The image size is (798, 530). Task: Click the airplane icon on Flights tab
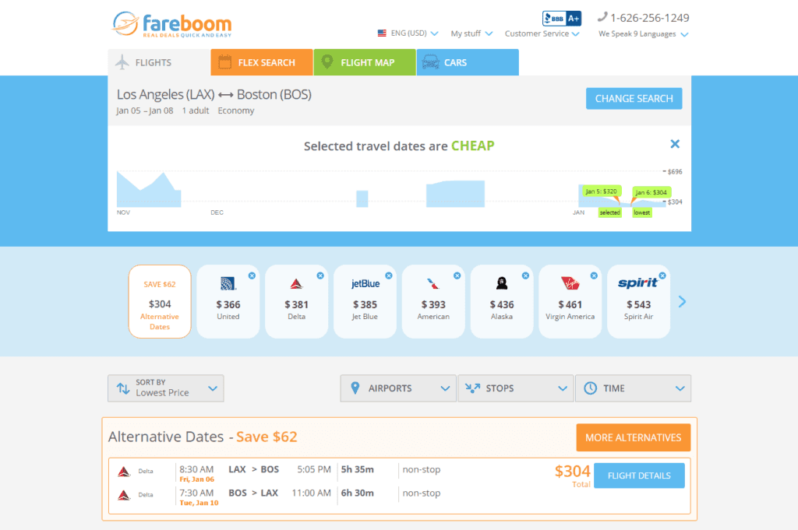[122, 62]
